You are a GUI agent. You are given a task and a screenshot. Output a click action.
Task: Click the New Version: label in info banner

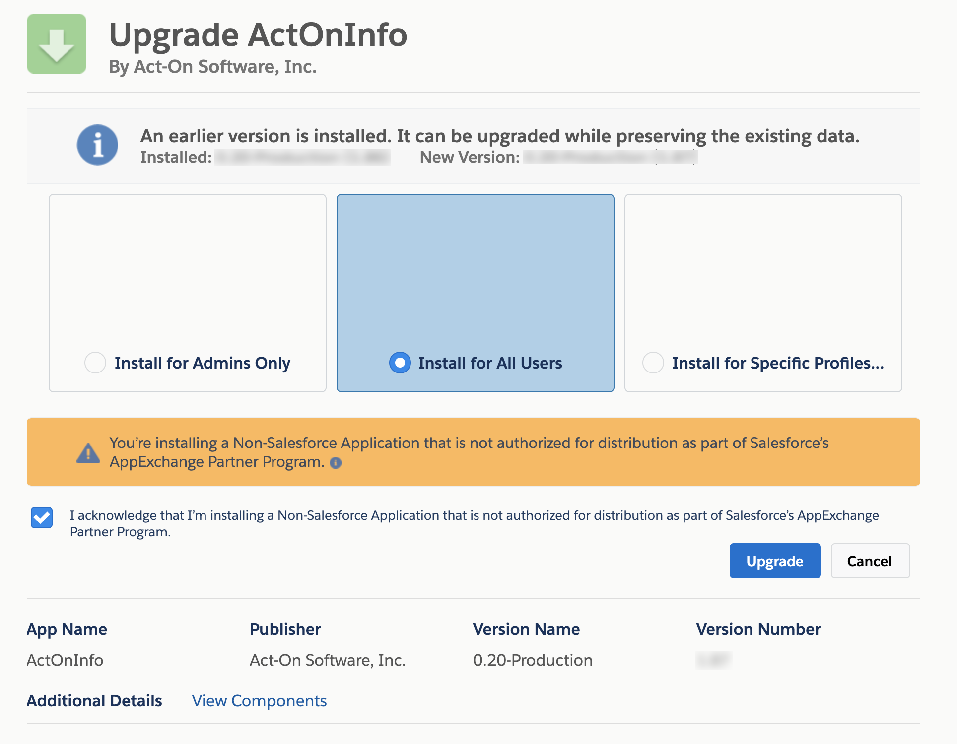470,157
